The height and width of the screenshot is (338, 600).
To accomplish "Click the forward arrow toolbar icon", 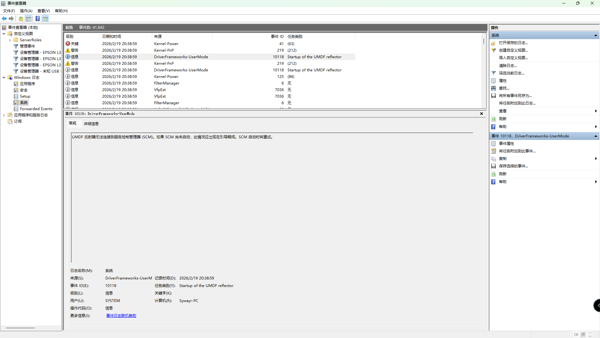I will point(11,18).
